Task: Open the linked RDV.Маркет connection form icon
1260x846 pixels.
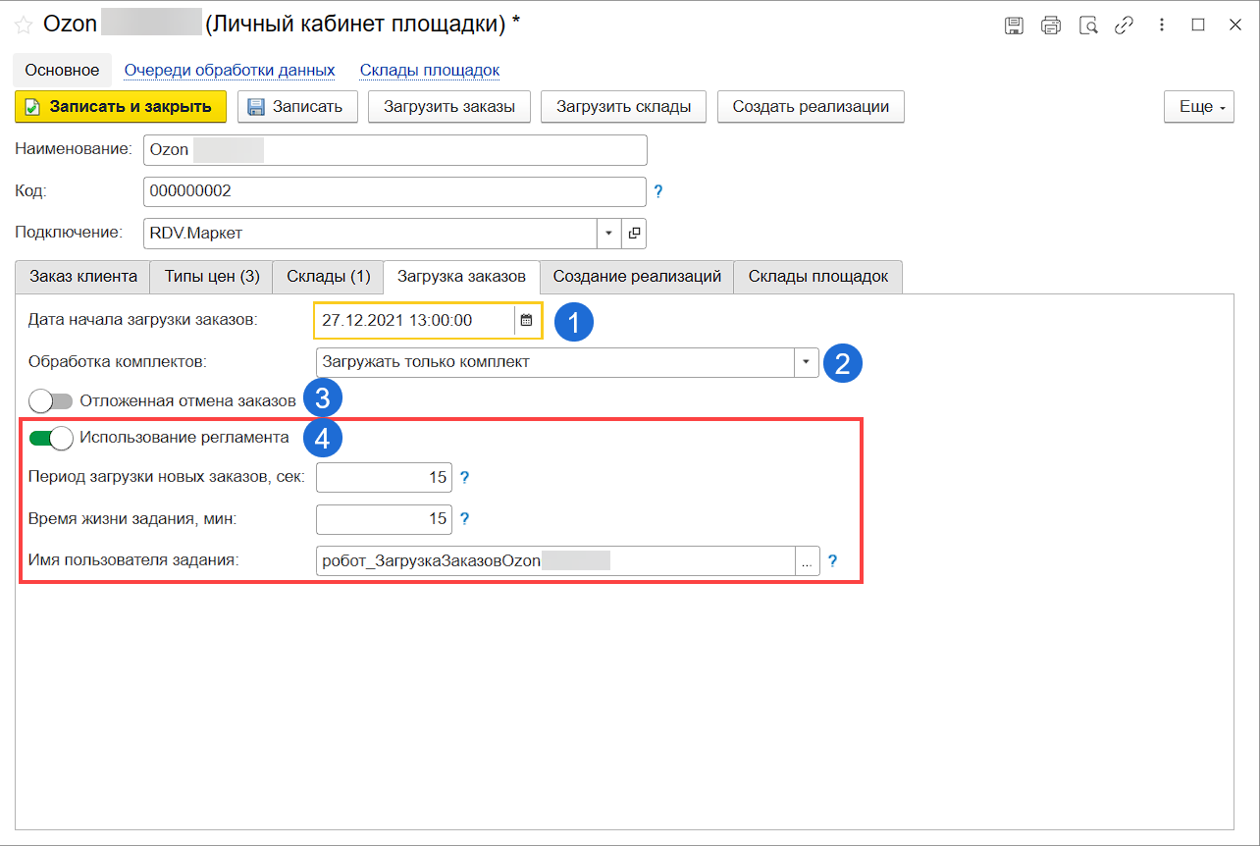Action: coord(634,233)
